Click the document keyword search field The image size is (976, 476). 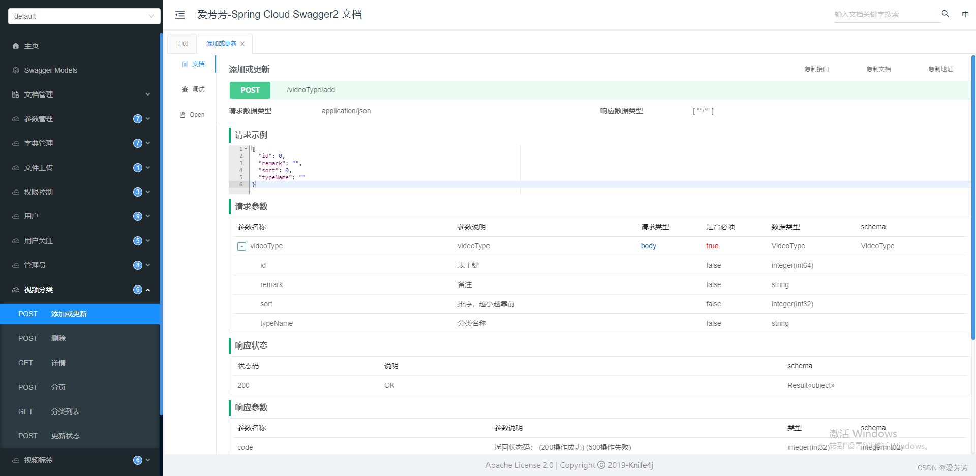tap(887, 14)
